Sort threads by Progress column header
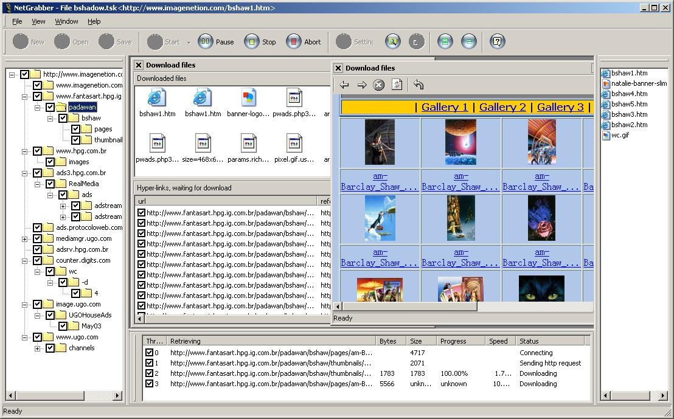This screenshot has height=419, width=674. [x=460, y=341]
